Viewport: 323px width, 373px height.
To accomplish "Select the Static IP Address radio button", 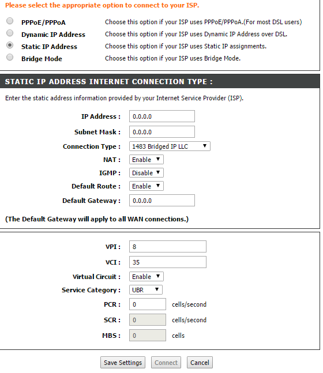I will click(x=10, y=45).
